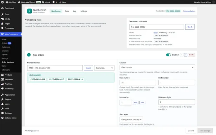The width and height of the screenshot is (216, 135).
Task: Click the Save changes button
Action: tap(205, 131)
